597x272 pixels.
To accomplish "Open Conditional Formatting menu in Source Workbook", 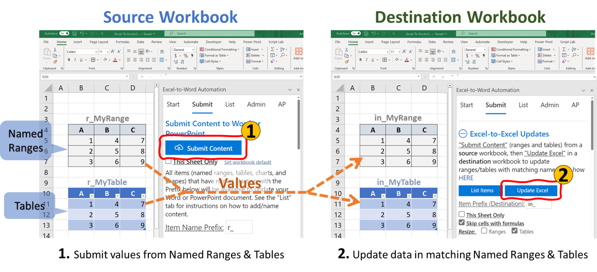I will click(220, 50).
